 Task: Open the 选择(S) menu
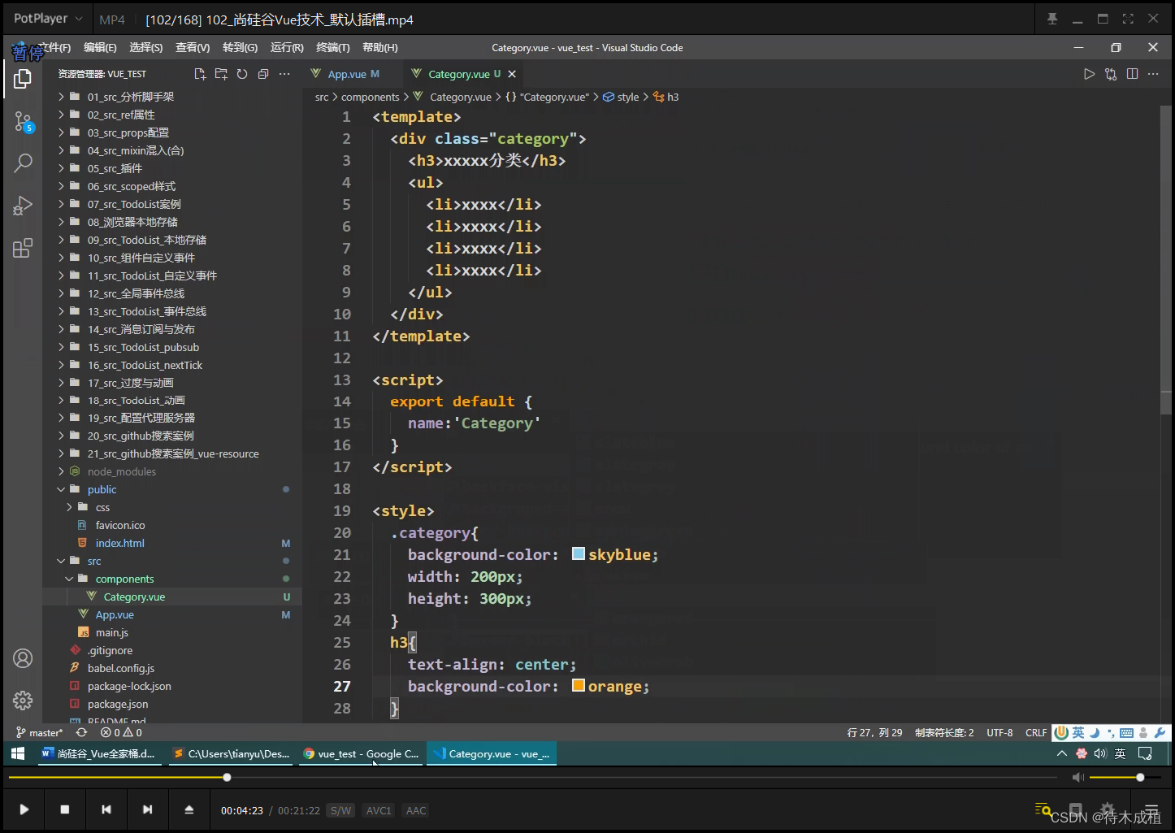coord(146,48)
